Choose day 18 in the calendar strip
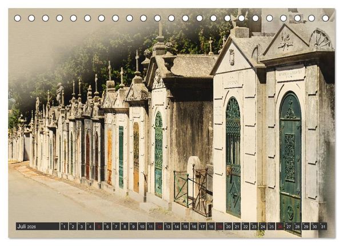343x246 pixels. tap(211, 227)
